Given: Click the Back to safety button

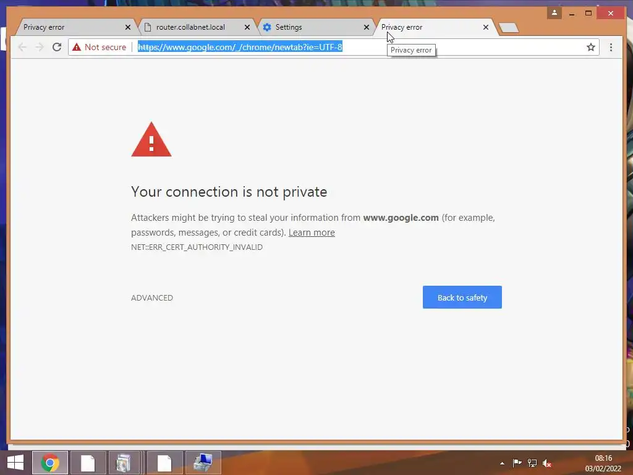Looking at the screenshot, I should point(462,297).
